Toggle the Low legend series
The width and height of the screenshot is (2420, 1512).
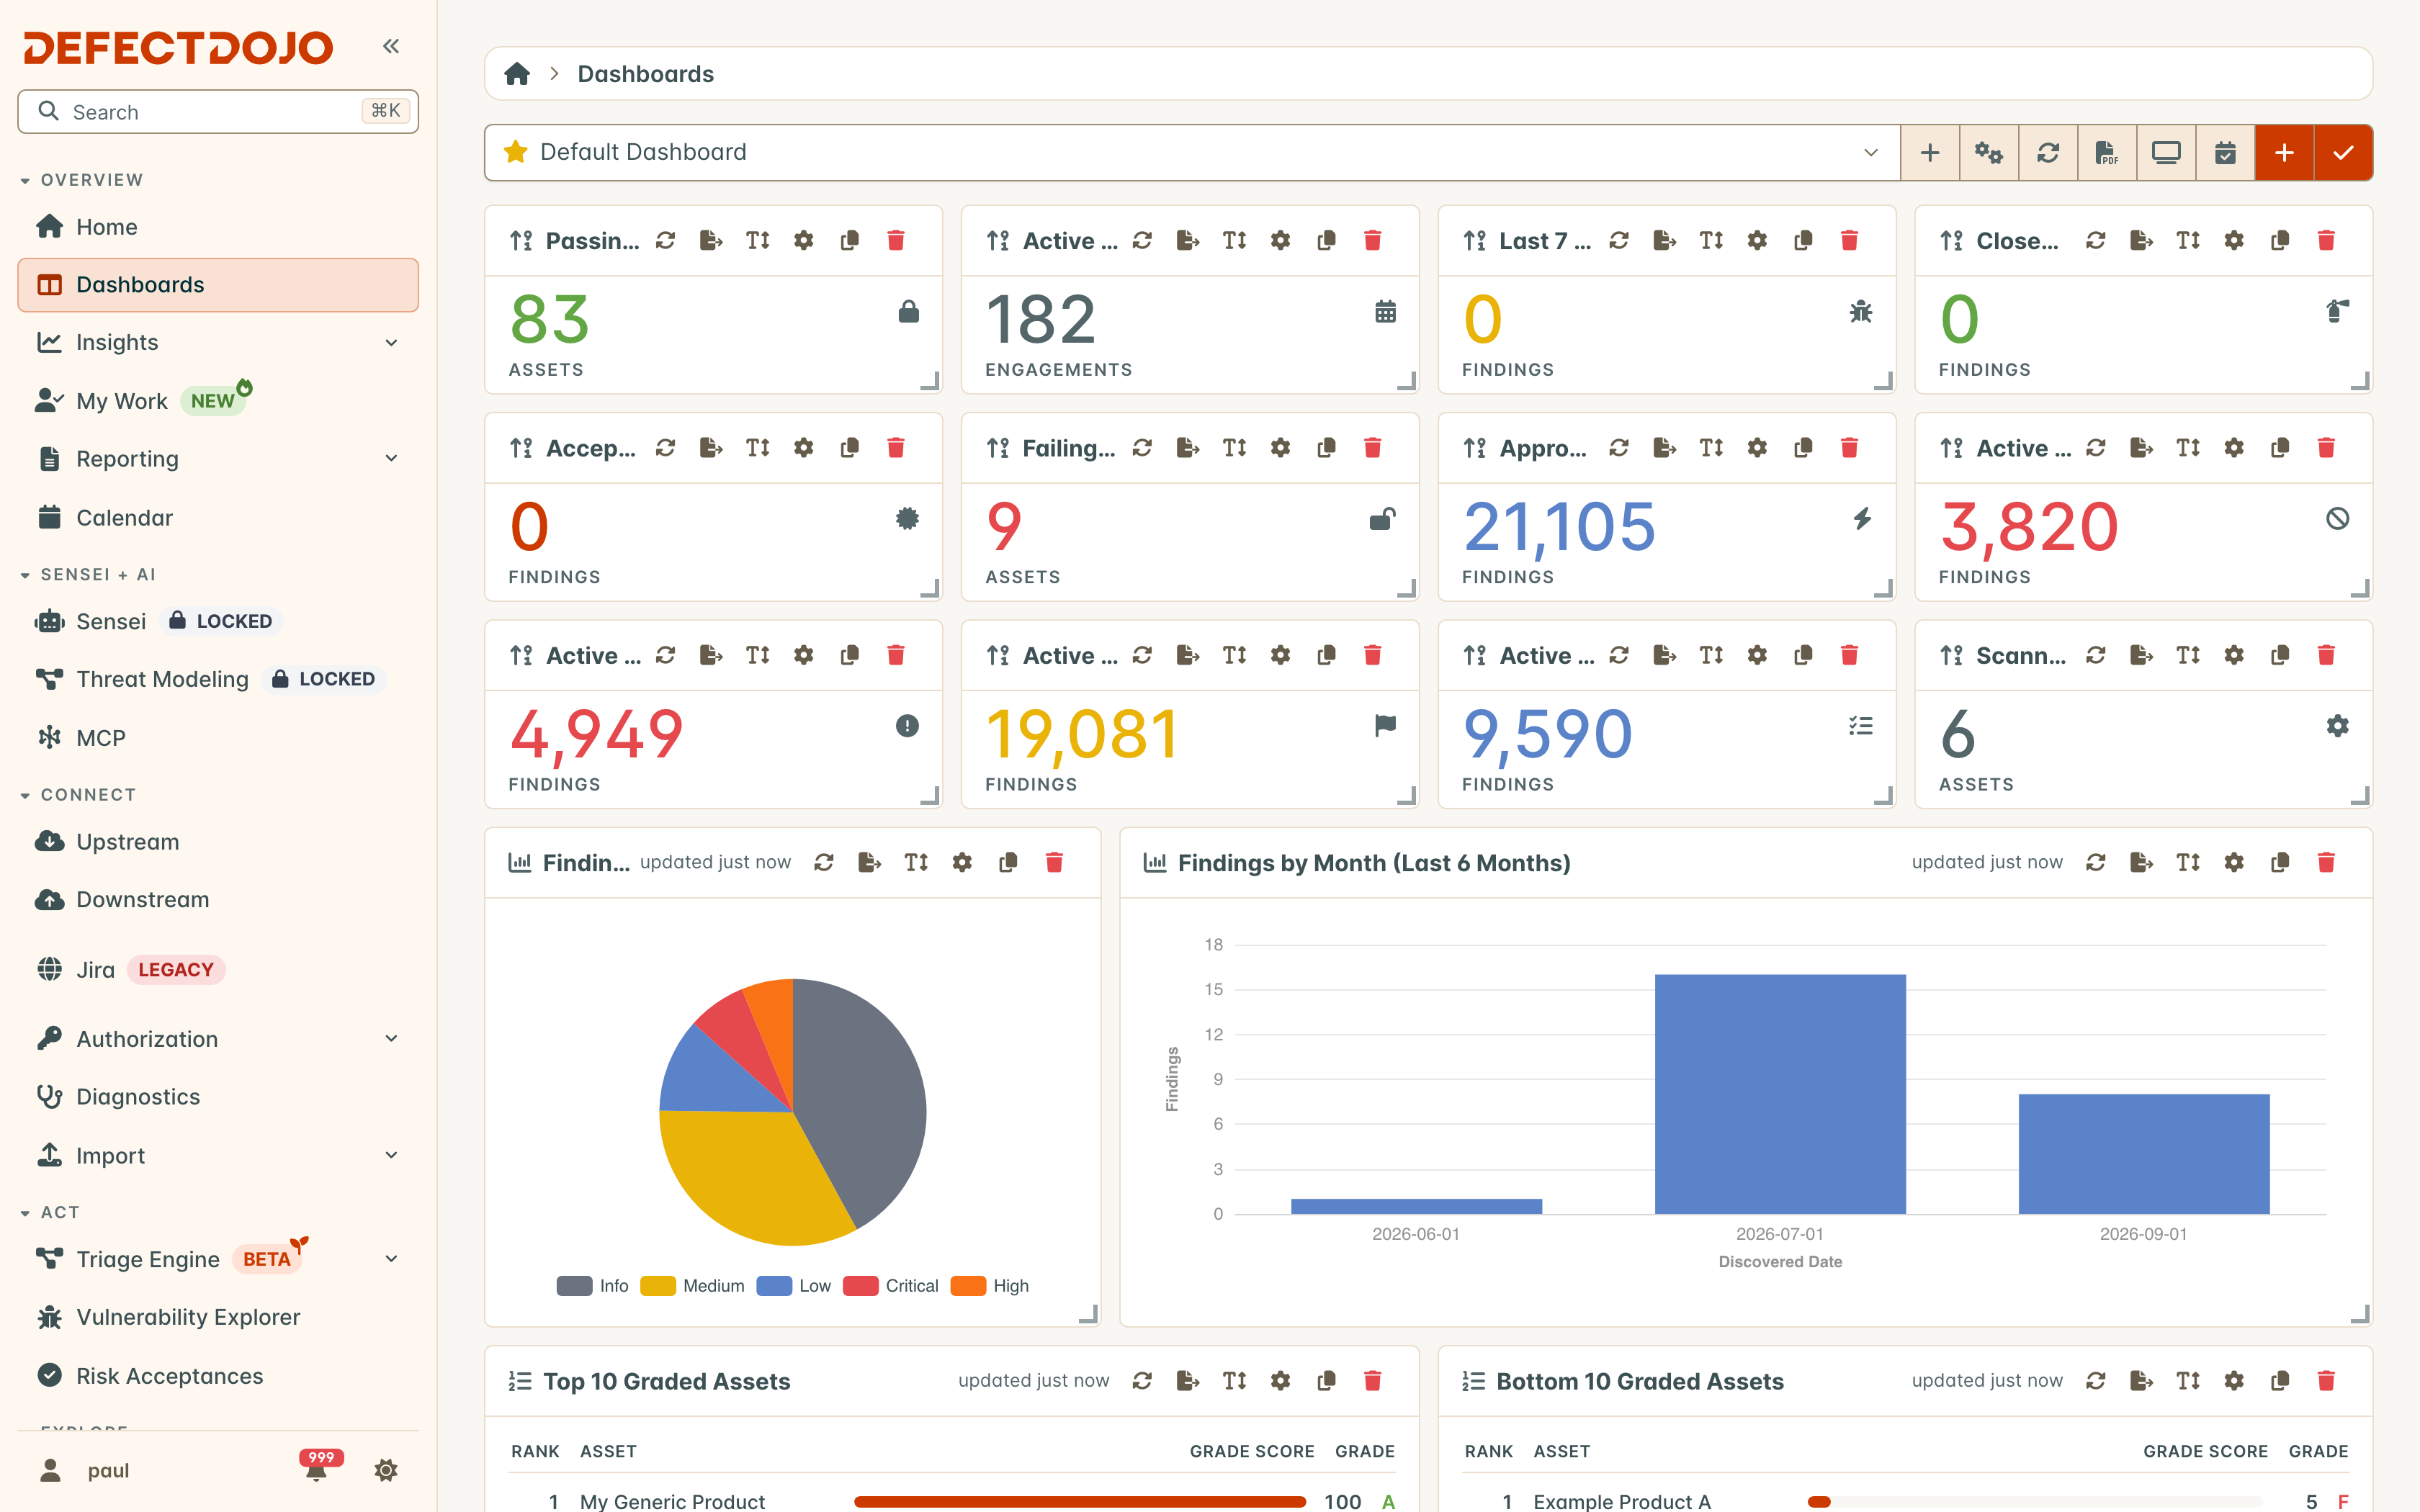[794, 1286]
